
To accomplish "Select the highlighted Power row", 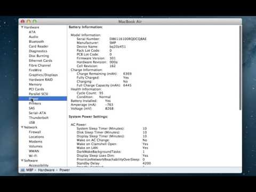I will 43,99.
